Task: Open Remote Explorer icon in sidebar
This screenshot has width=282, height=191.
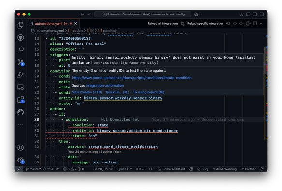Action: (21, 87)
